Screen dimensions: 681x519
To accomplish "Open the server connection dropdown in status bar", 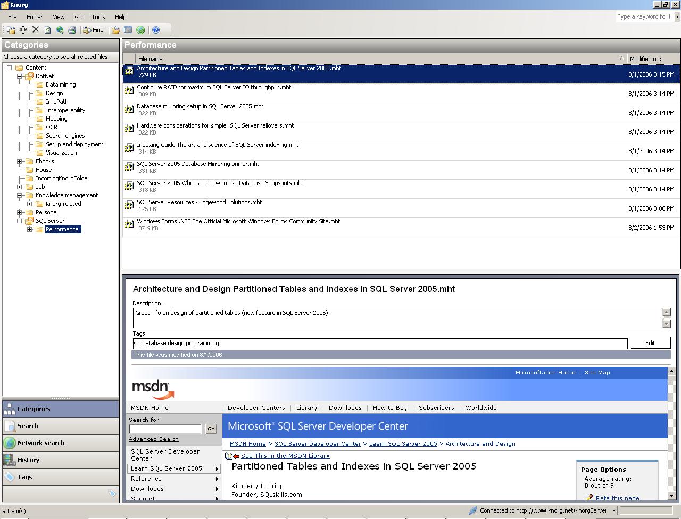I will click(x=613, y=510).
